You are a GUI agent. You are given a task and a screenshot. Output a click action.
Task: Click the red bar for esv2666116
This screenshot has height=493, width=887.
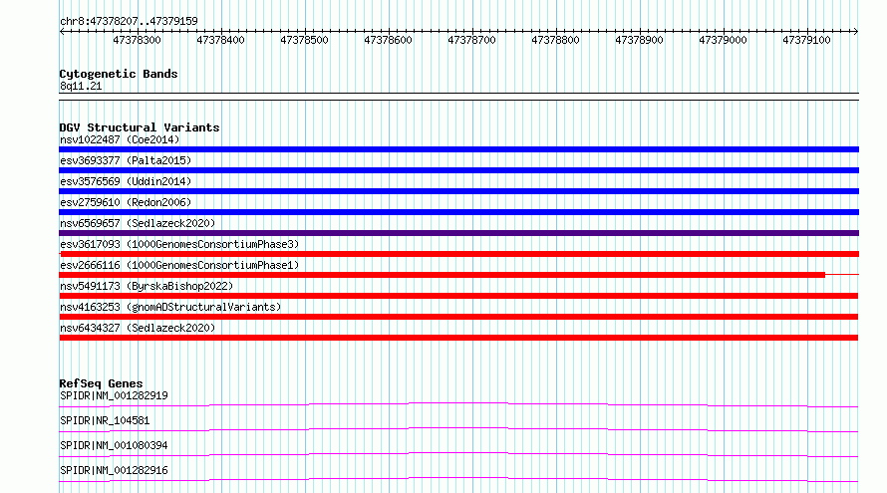pyautogui.click(x=442, y=275)
